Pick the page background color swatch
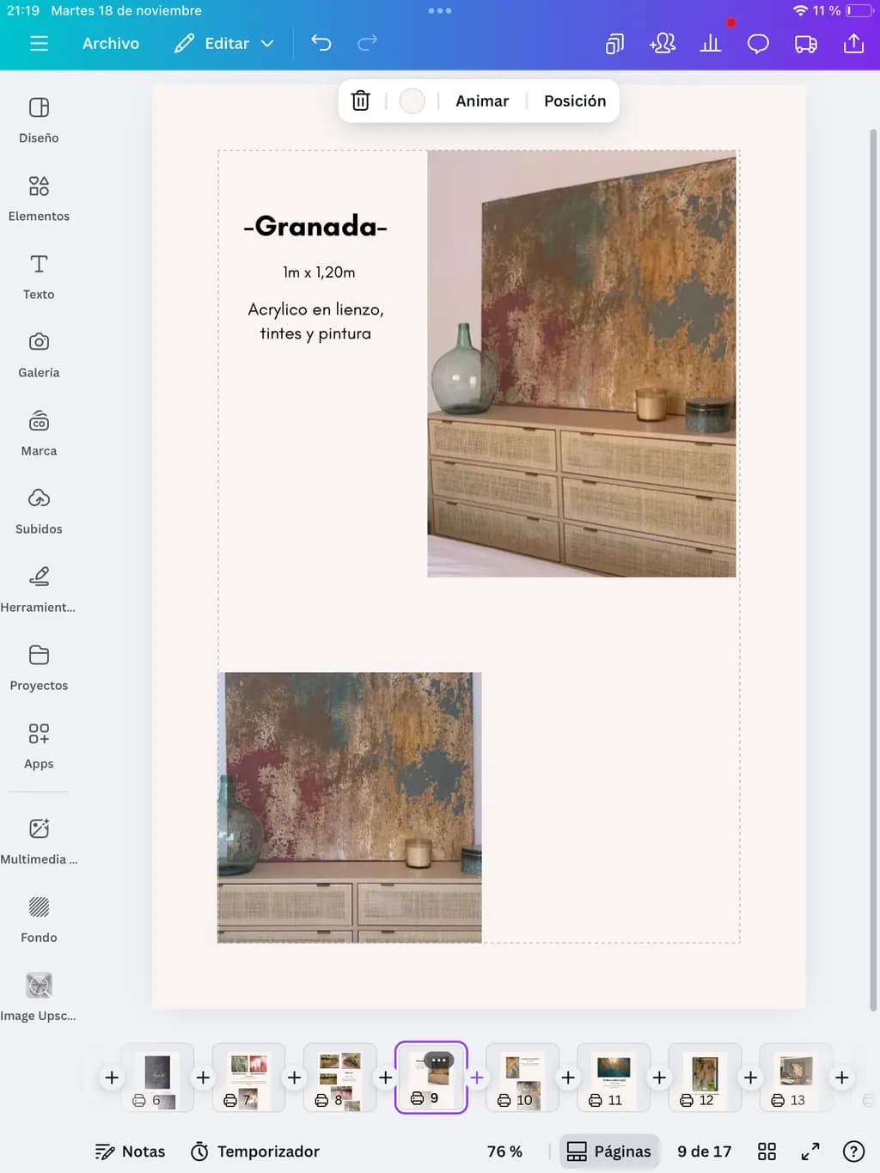This screenshot has width=880, height=1173. [412, 101]
